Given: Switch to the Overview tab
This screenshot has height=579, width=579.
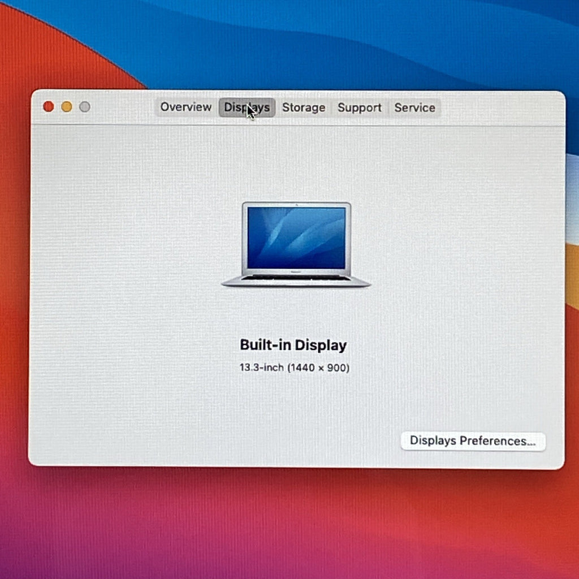Looking at the screenshot, I should click(185, 107).
